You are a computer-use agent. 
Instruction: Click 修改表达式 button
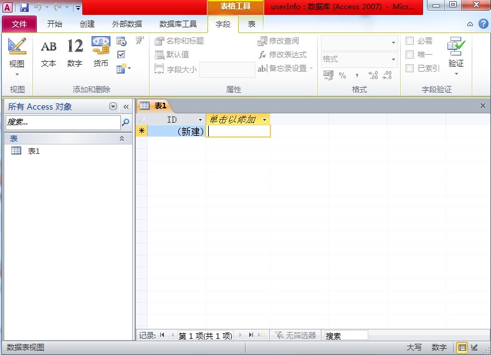[282, 55]
